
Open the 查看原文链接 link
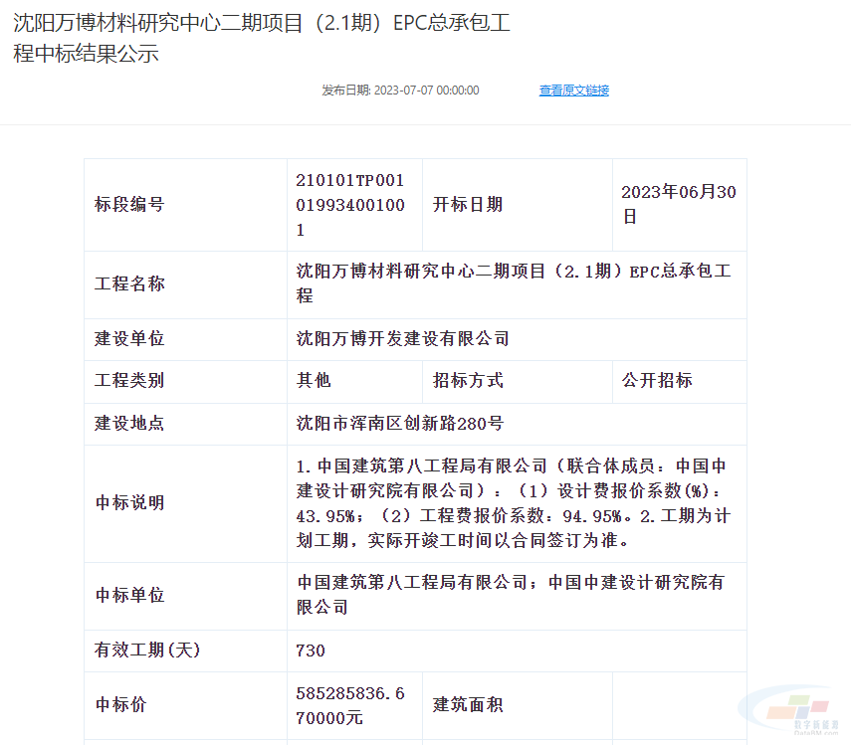573,90
